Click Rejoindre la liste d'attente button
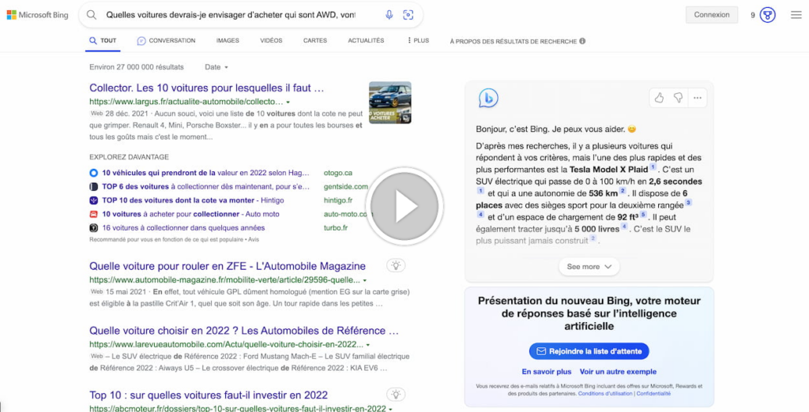The height and width of the screenshot is (412, 809). (589, 351)
